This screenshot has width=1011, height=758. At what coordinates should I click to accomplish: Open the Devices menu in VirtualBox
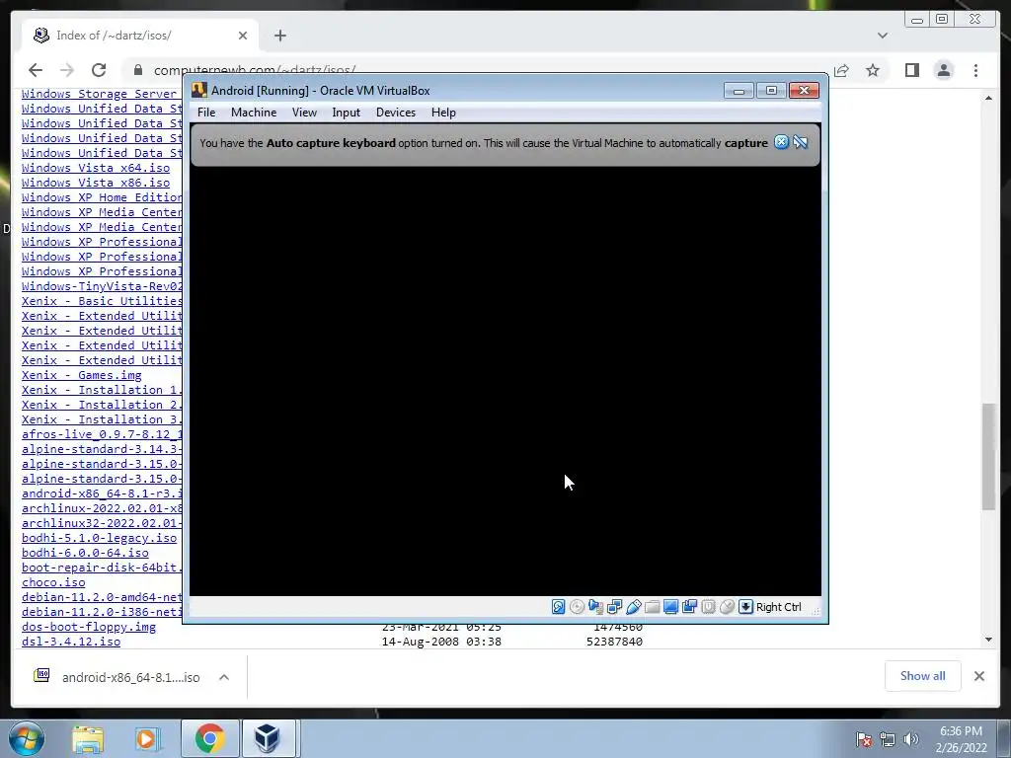tap(396, 113)
